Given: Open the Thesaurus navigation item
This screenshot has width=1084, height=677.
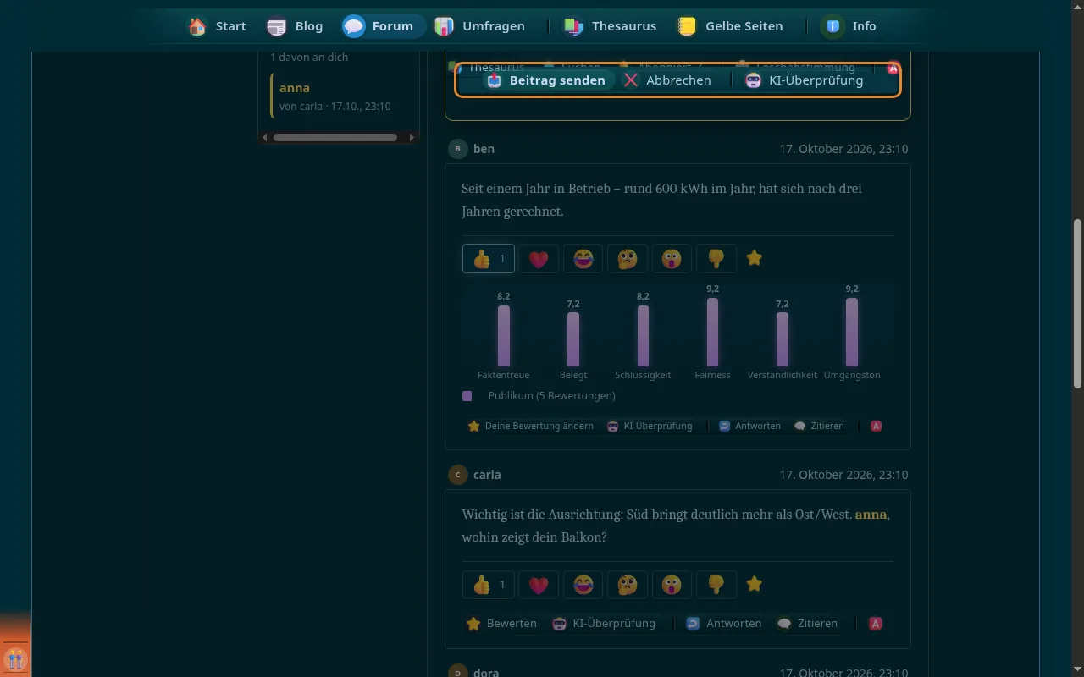Looking at the screenshot, I should (x=610, y=26).
